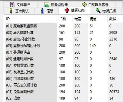Click threshold value 51 for read error rate
Screen dimensions: 123x102
coord(92,26)
